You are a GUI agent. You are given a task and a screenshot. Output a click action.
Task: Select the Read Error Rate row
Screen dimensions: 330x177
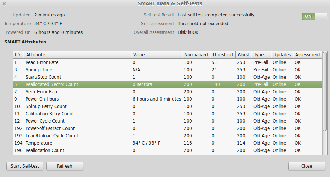pos(168,62)
